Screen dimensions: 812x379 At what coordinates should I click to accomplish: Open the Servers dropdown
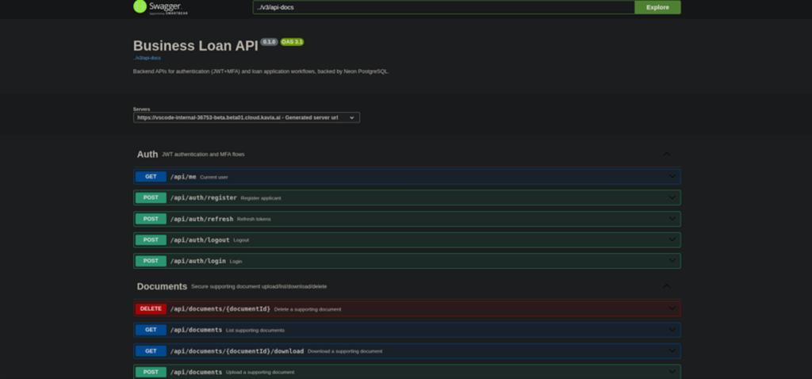tap(247, 117)
